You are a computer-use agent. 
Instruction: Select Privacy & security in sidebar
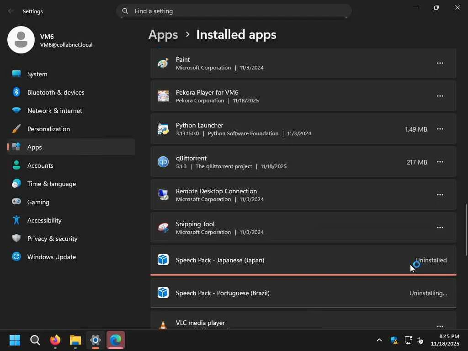tap(52, 239)
